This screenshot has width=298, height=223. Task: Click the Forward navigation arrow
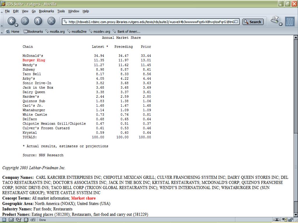tap(25, 21)
